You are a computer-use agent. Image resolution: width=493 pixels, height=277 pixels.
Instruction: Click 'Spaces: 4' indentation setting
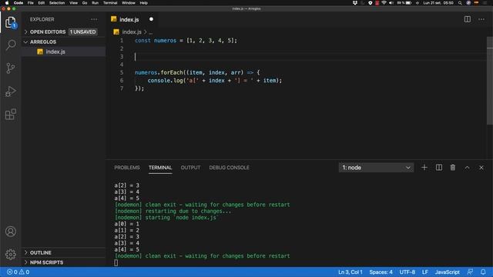click(x=381, y=272)
